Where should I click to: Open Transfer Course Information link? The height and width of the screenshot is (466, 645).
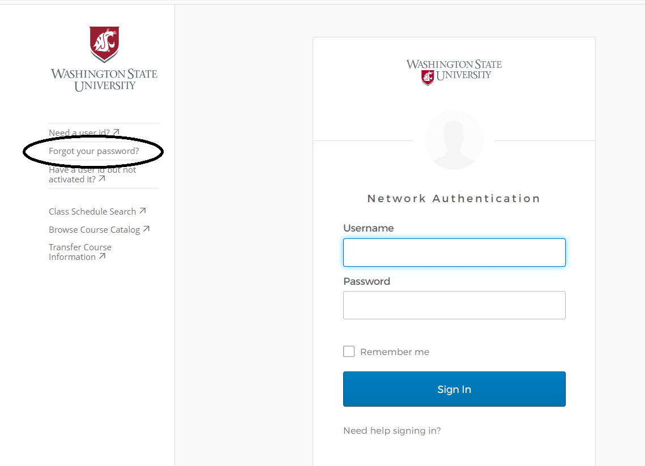pos(80,252)
